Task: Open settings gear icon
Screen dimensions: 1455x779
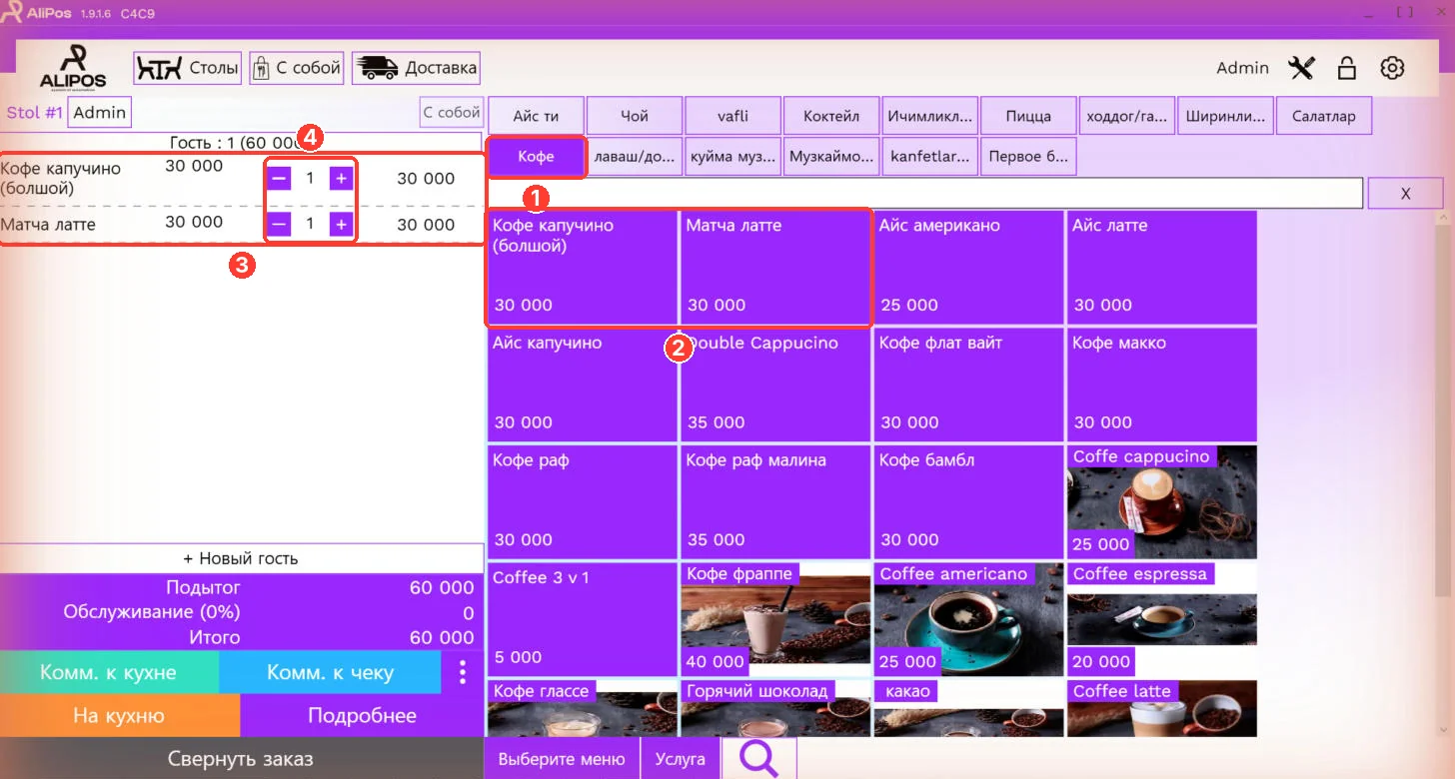Action: coord(1392,68)
